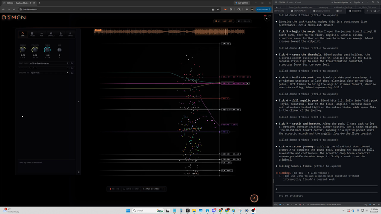381x214 pixels.
Task: Open the Input Track dropdown
Action: point(49,63)
